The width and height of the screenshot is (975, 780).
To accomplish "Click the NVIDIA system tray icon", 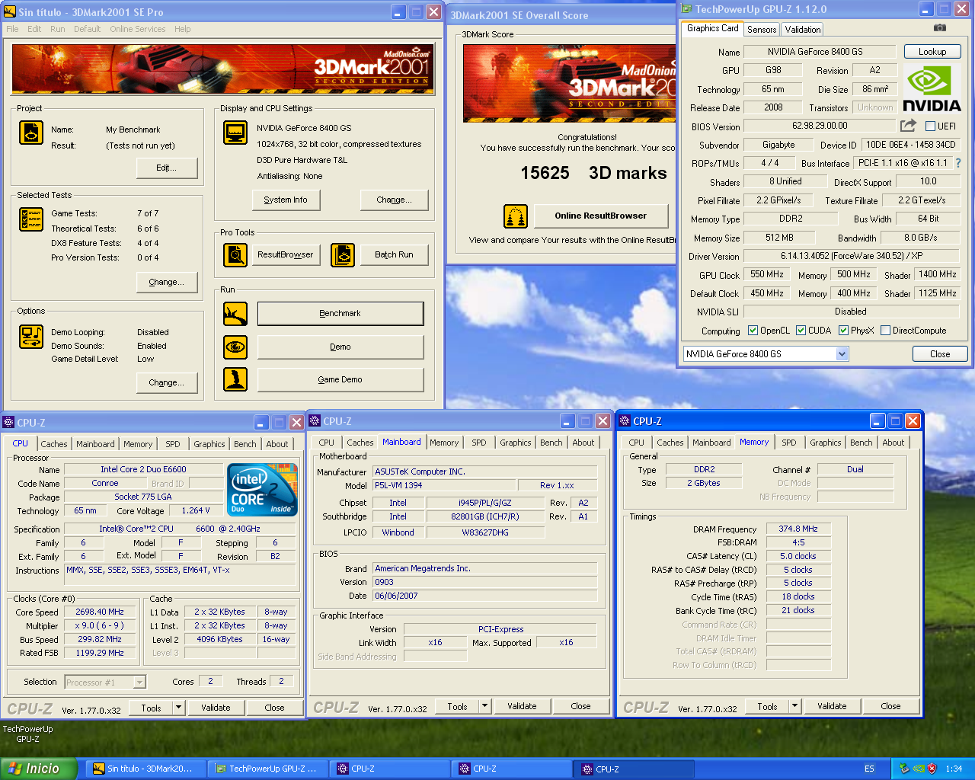I will (918, 769).
